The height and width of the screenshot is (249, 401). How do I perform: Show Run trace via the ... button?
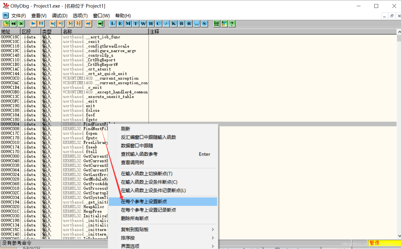coord(197,24)
